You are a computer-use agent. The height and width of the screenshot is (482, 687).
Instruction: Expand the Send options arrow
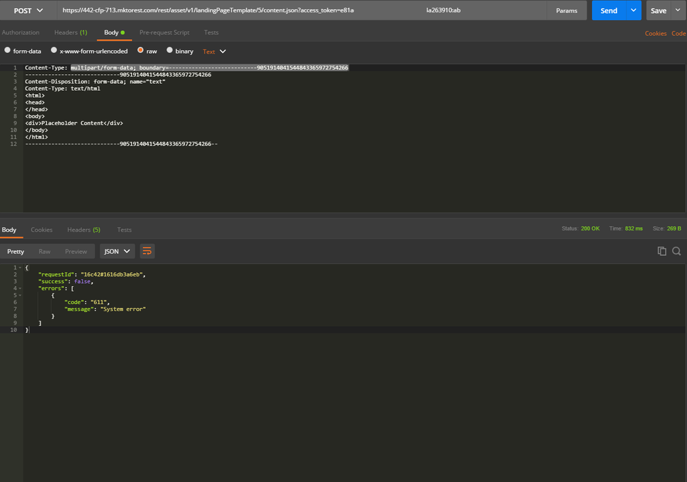pyautogui.click(x=633, y=10)
